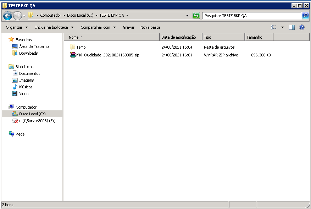Click the Bibliotecas icon

11,66
